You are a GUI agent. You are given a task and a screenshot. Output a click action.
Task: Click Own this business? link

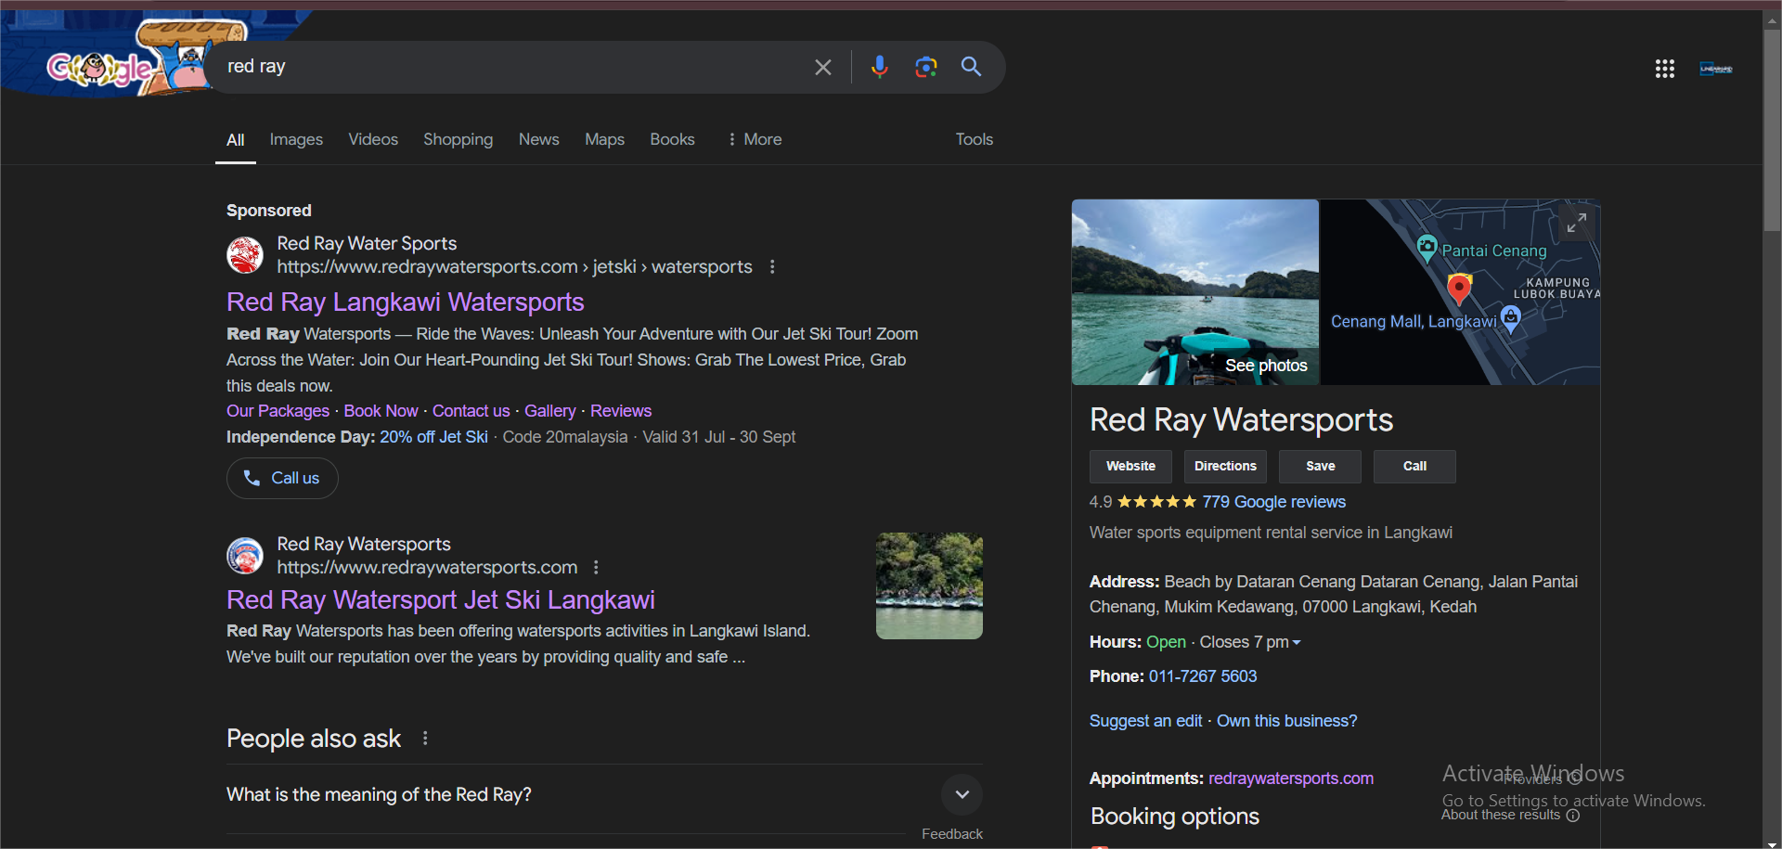tap(1287, 721)
